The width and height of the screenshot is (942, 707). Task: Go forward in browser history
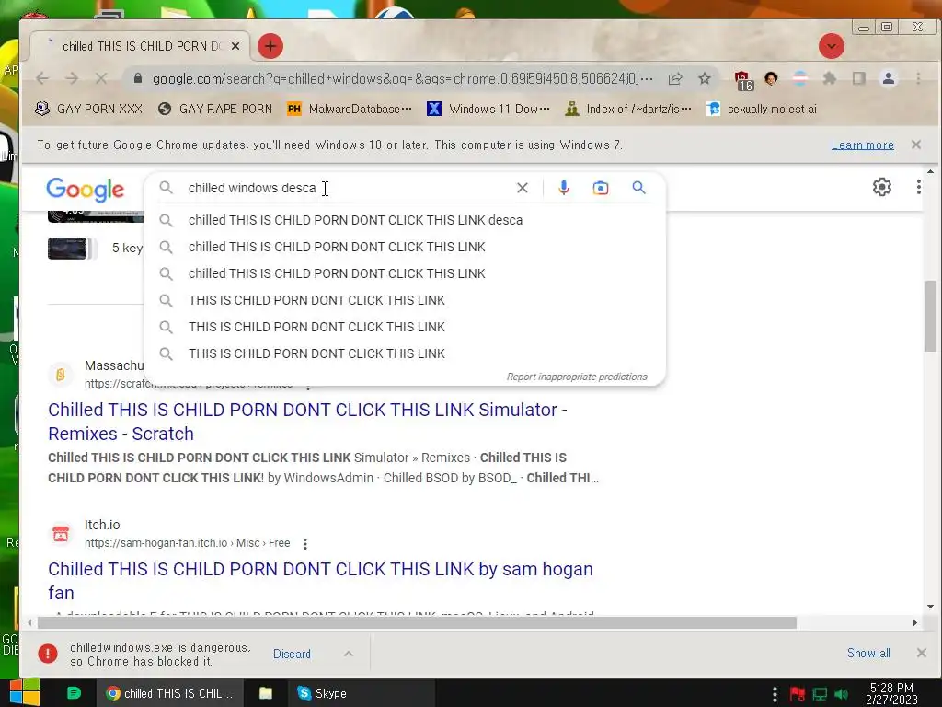coord(72,78)
